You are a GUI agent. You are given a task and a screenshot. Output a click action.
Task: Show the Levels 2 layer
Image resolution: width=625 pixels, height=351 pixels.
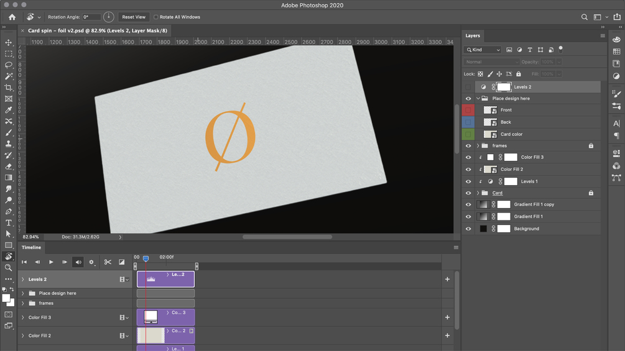pyautogui.click(x=468, y=87)
